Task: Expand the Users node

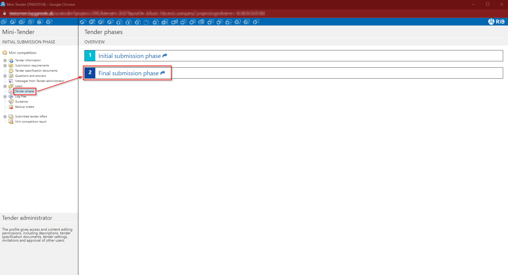Action: tap(5, 86)
